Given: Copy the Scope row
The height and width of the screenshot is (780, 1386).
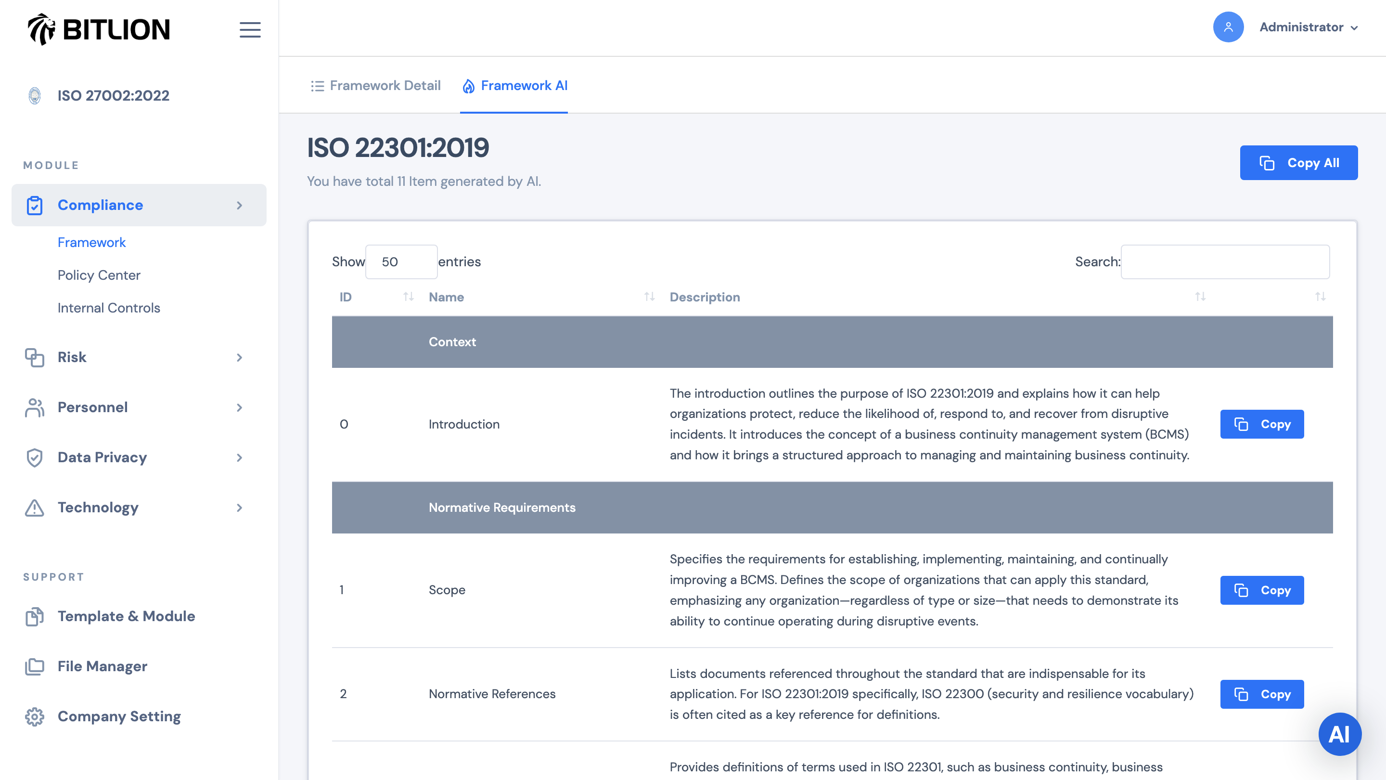Looking at the screenshot, I should [x=1262, y=590].
